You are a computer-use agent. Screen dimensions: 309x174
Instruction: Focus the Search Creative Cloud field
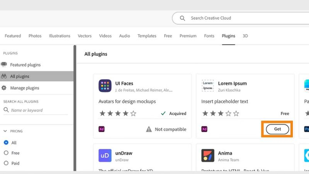coord(240,18)
